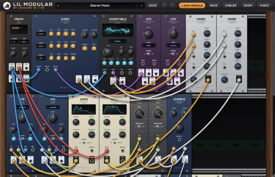Toggle first ADSR SHAPE switch
The width and height of the screenshot is (275, 177).
pos(84,143)
